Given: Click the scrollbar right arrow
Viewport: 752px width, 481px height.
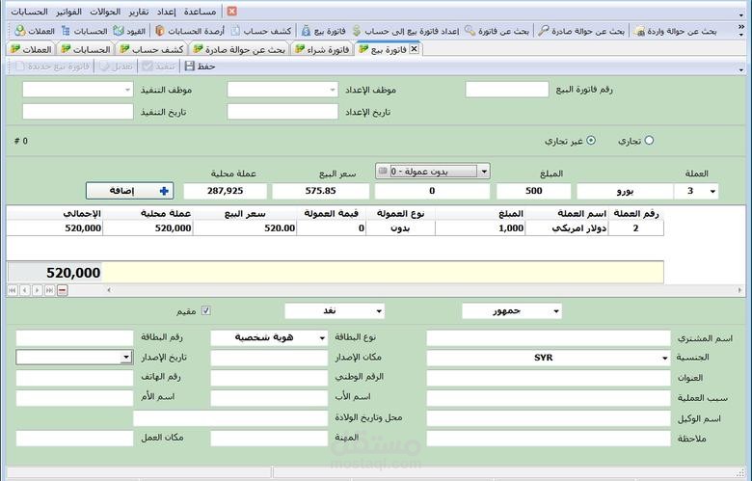Looking at the screenshot, I should click(739, 290).
